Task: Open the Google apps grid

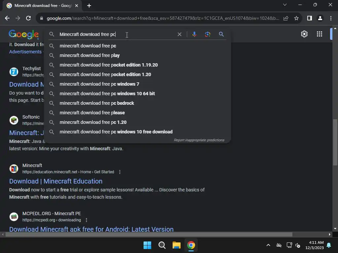Action: pyautogui.click(x=320, y=34)
